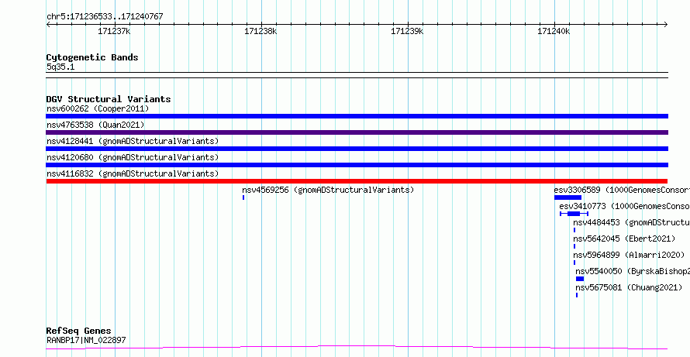Open the nsv4763538 (Quan2021) label
Screen dimensions: 690x357
point(95,125)
